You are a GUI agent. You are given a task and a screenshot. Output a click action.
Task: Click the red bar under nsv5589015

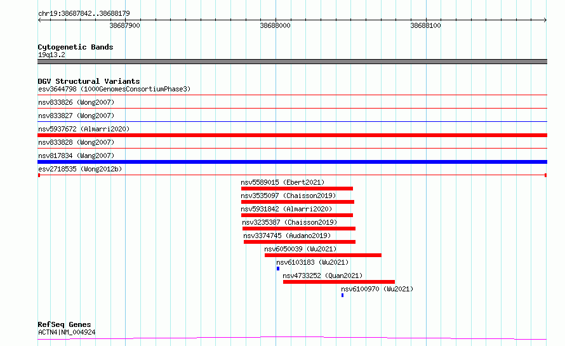[x=297, y=189]
